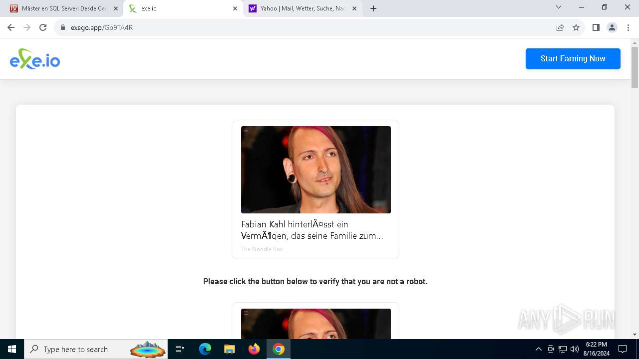The image size is (639, 359).
Task: Click the verify not a robot text
Action: [x=316, y=282]
